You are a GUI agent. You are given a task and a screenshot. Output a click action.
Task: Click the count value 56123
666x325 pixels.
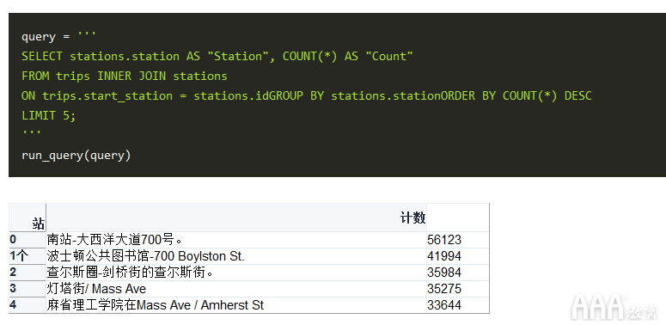click(444, 240)
